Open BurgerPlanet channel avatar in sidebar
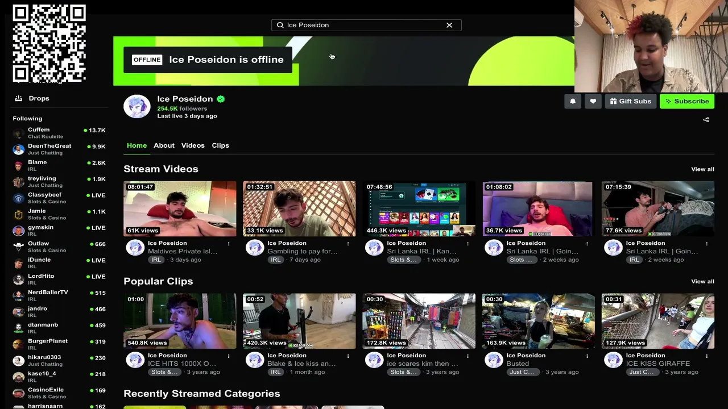Viewport: 728px width, 409px height. pyautogui.click(x=19, y=344)
